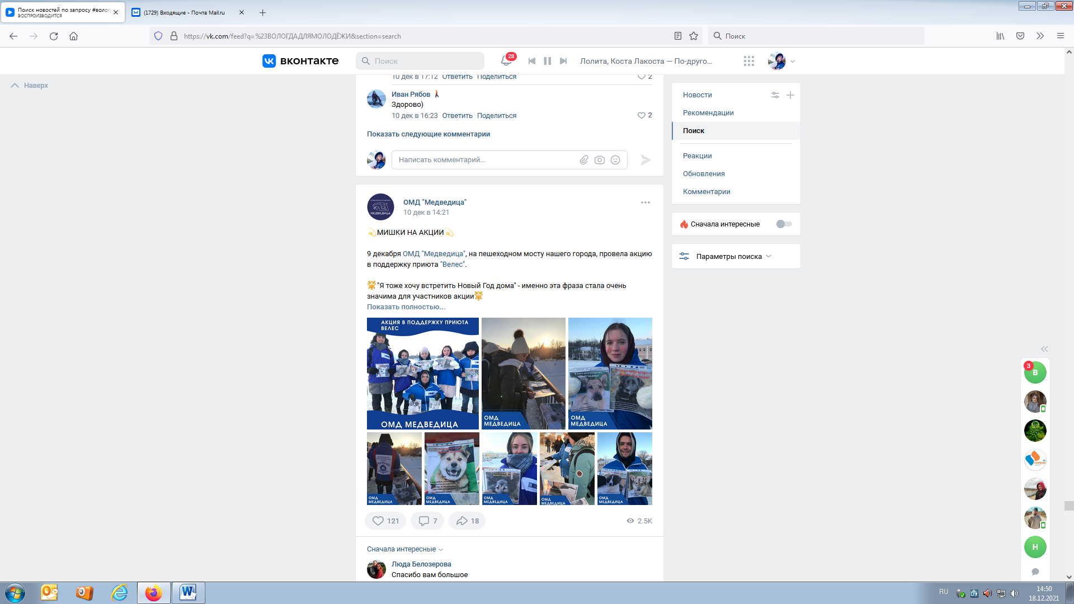The height and width of the screenshot is (604, 1074).
Task: Click the Firefox search box Поиск
Action: [x=816, y=36]
